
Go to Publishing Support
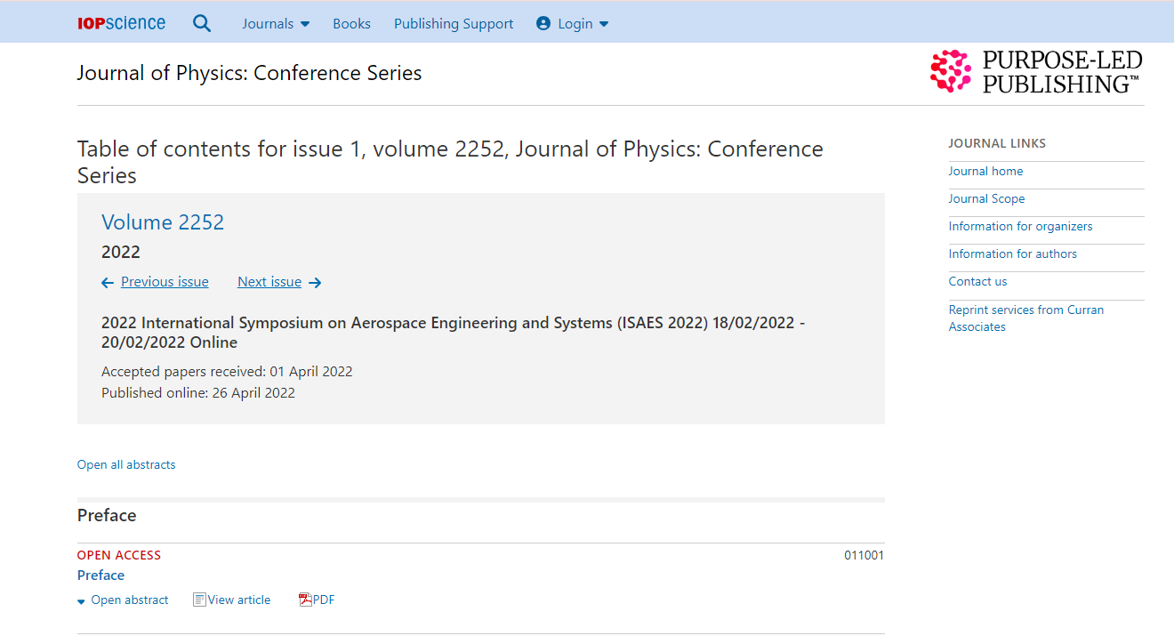[x=454, y=24]
